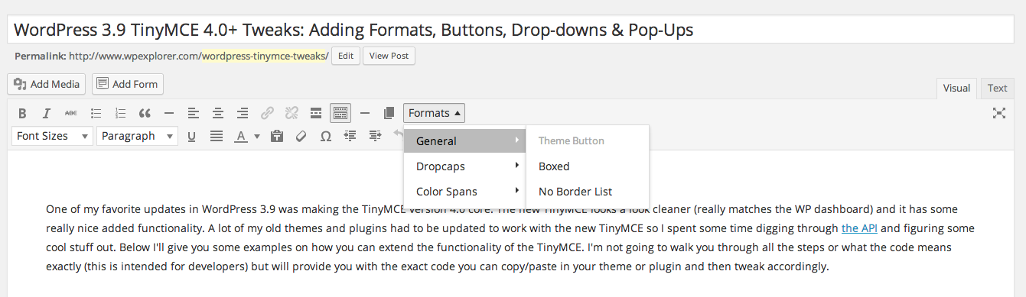Screen dimensions: 1026x297
Task: Apply the text color
Action: [240, 136]
